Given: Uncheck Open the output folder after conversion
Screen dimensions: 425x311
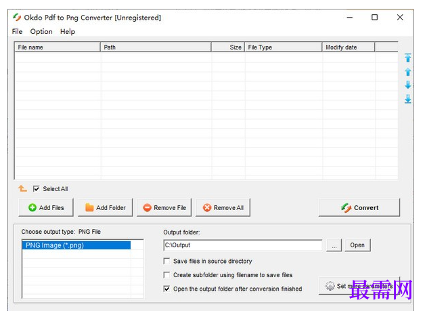Looking at the screenshot, I should coord(166,289).
